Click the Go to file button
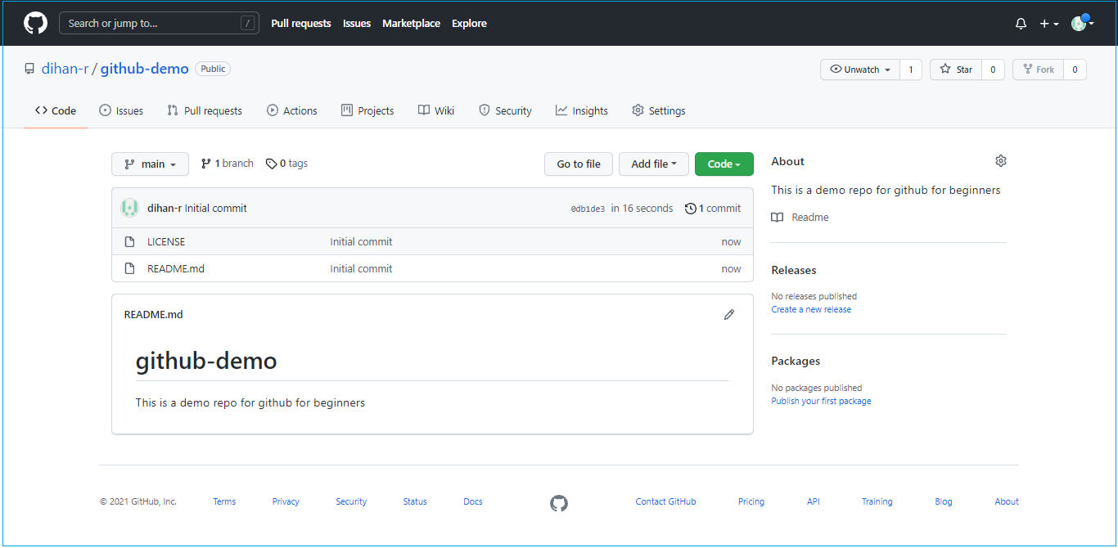This screenshot has height=548, width=1118. click(x=579, y=164)
